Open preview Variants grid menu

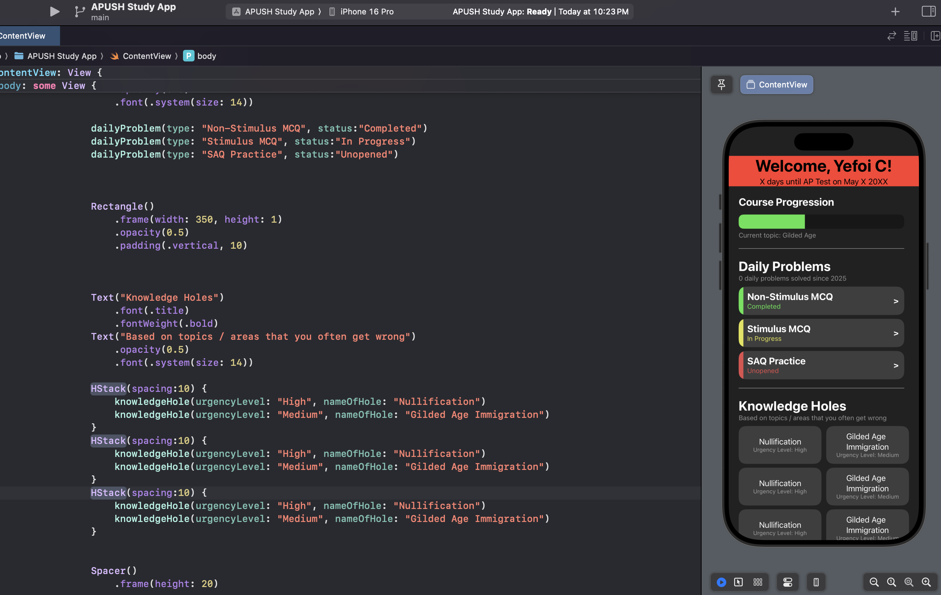click(x=758, y=582)
